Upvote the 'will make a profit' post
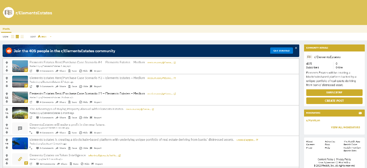The image size is (367, 168). pos(7,125)
